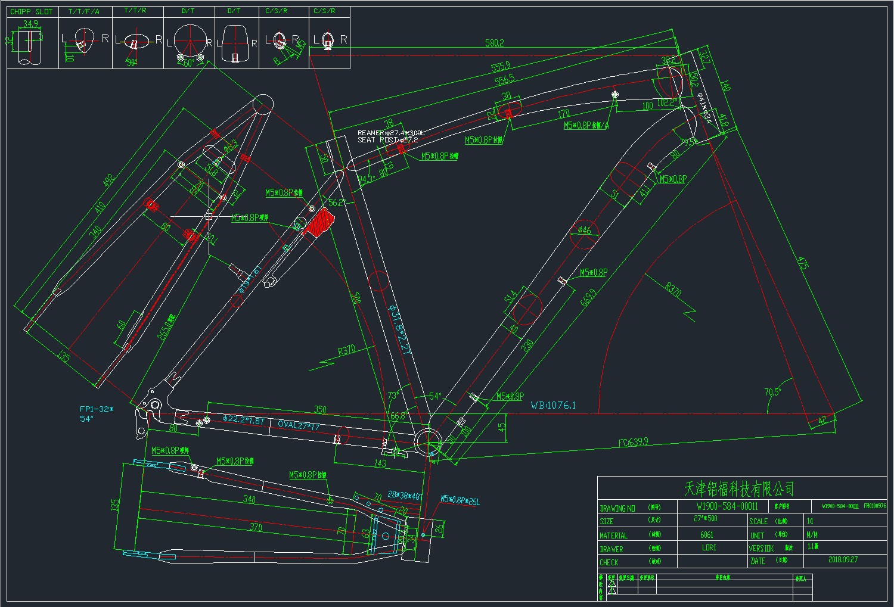
Task: Click the OVAL27*17 chainstay label
Action: coord(299,425)
